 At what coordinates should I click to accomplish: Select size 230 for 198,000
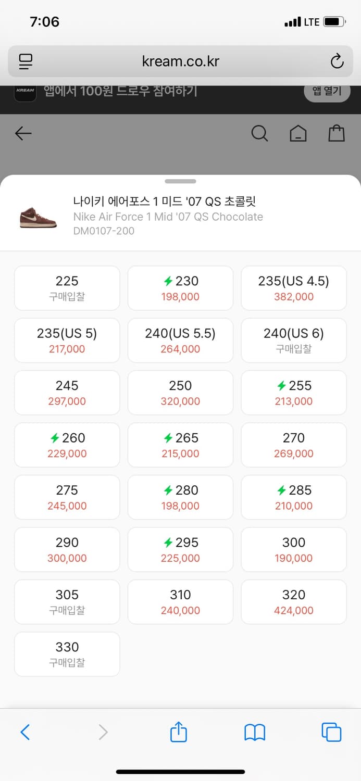pos(180,288)
